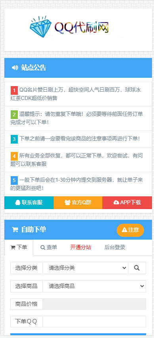154x338 pixels.
Task: Click the search magnifier button next to category
Action: pos(137,268)
